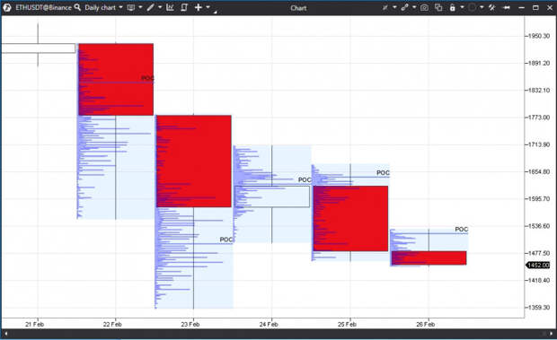The height and width of the screenshot is (340, 557).
Task: Expand the drawing tools dropdown arrow
Action: coord(160,7)
